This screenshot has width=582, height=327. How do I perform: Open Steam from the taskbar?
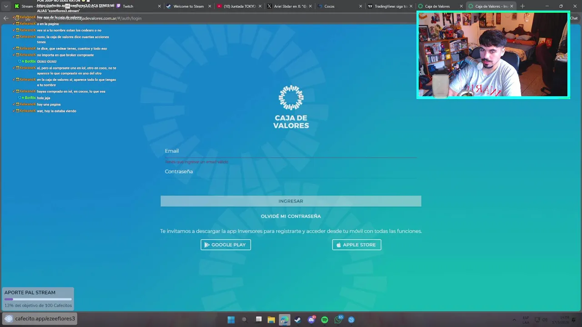tap(298, 320)
